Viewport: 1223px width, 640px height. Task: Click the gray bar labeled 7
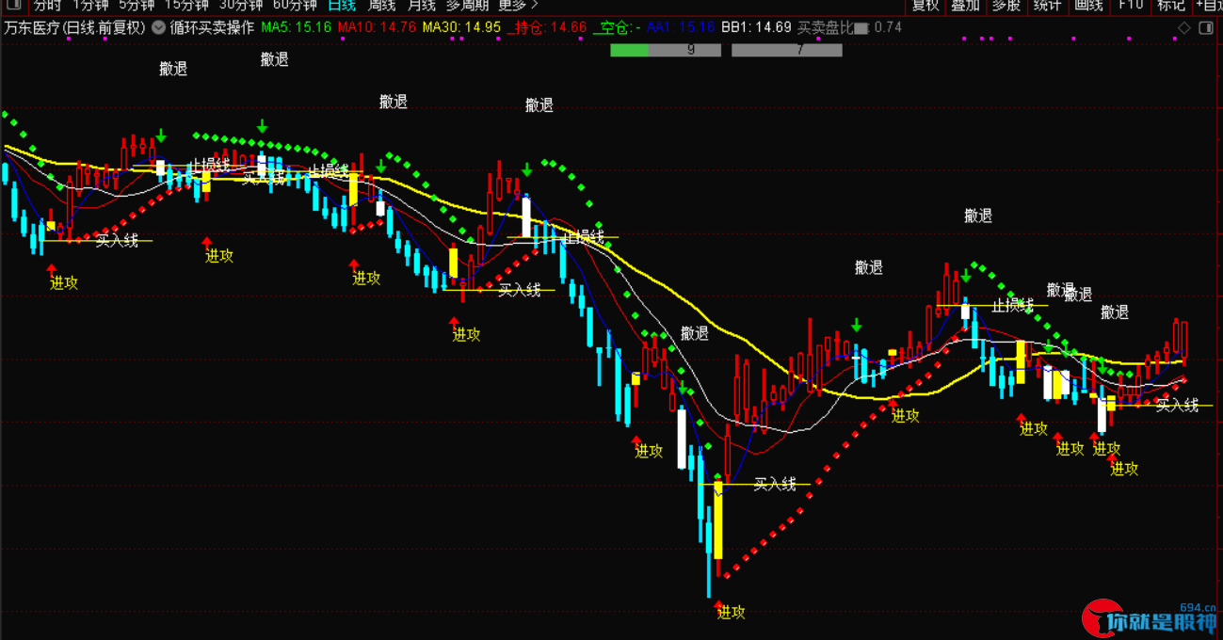(x=787, y=50)
